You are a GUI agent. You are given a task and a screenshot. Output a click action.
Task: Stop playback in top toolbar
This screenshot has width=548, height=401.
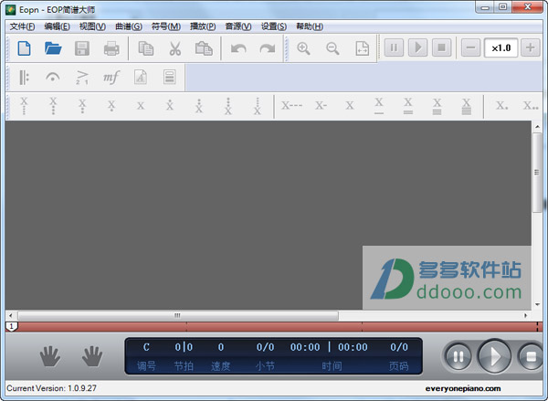tap(442, 47)
